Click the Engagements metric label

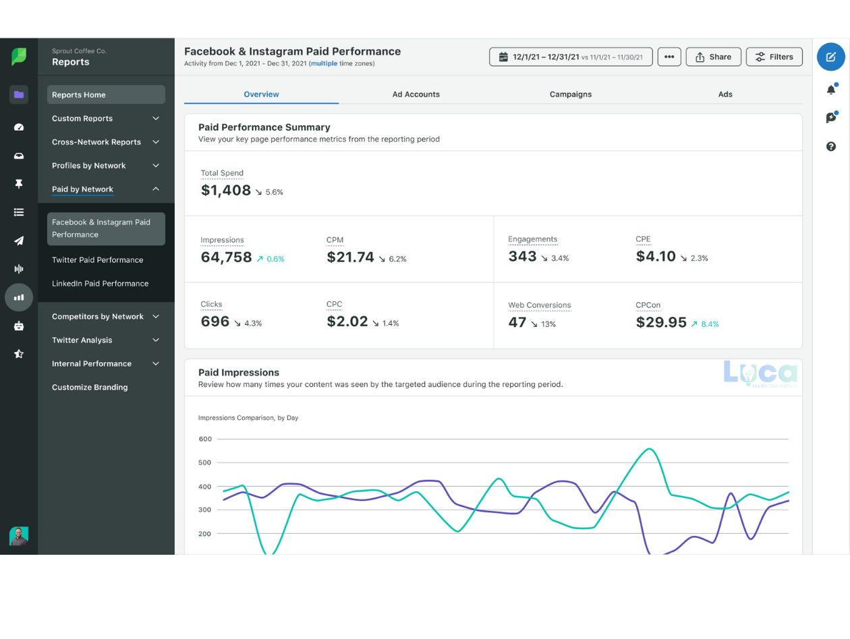click(532, 239)
